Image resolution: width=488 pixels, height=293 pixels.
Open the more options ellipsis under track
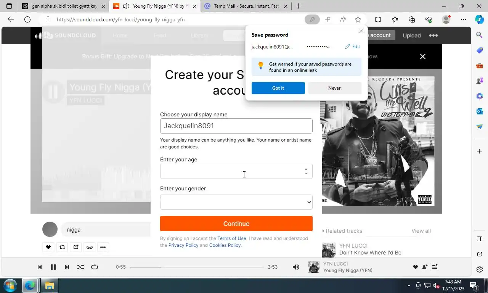[103, 247]
